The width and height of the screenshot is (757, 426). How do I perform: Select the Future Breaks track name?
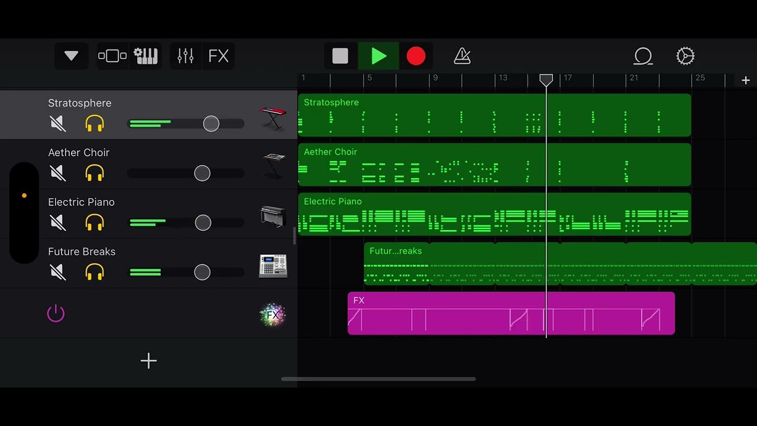(82, 252)
